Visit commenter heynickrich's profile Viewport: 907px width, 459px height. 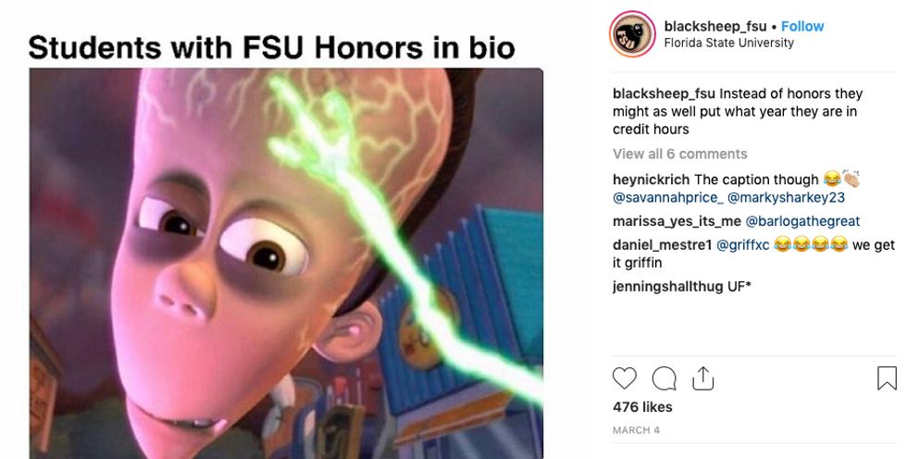[652, 180]
